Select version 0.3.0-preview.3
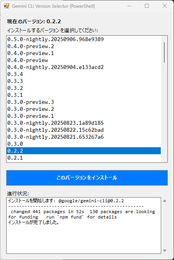 (84, 102)
